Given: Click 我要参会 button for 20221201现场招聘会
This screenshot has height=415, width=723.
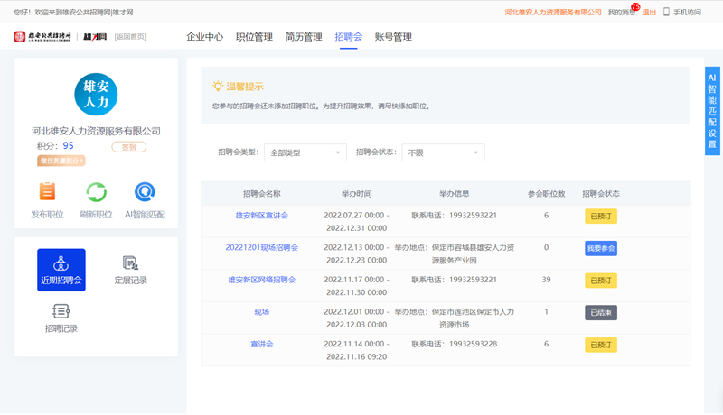Looking at the screenshot, I should (x=600, y=248).
